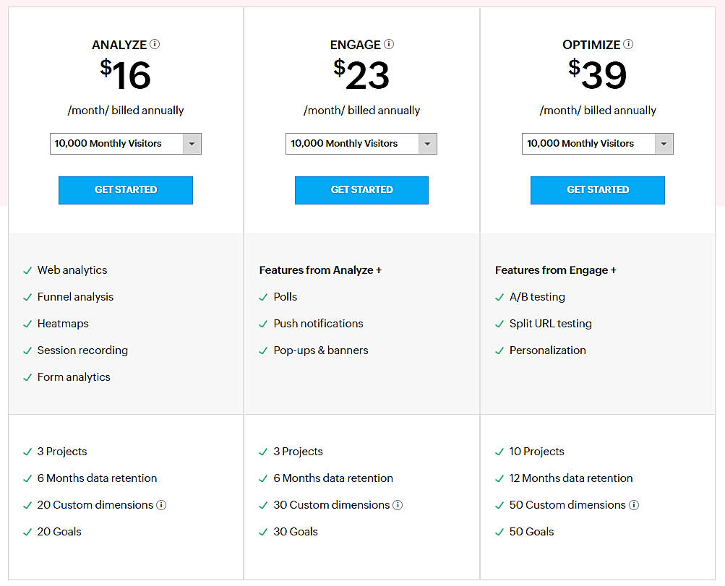
Task: Click the info icon beside 30 Custom dimensions
Action: point(398,505)
